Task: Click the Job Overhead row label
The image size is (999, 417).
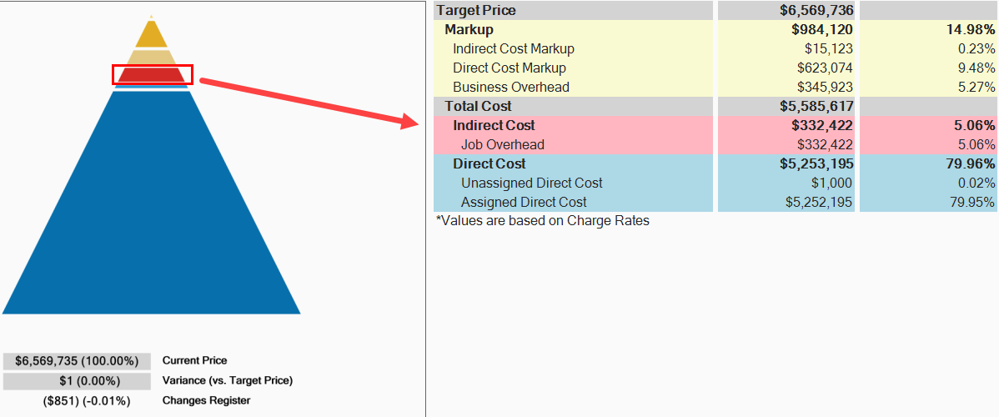Action: point(502,145)
